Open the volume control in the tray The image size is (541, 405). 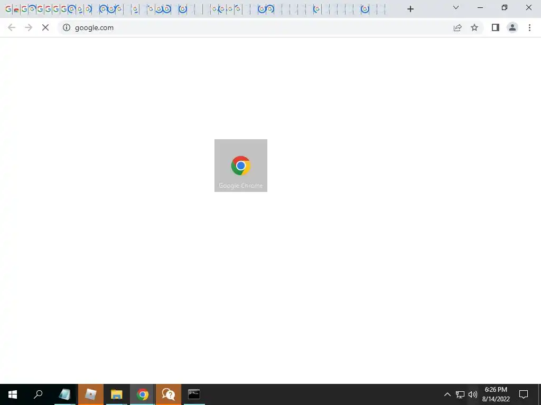473,394
